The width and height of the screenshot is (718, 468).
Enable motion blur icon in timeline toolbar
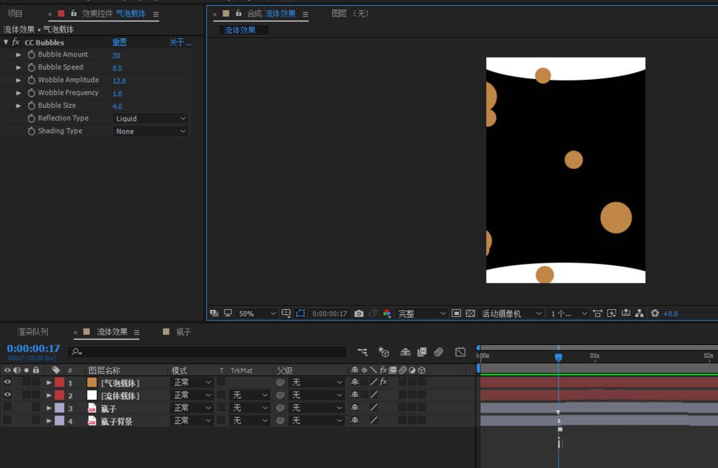point(439,352)
